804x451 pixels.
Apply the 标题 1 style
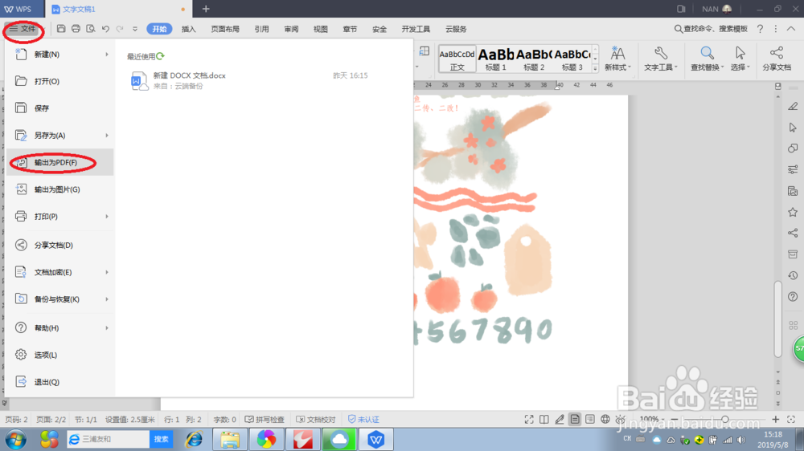coord(495,59)
